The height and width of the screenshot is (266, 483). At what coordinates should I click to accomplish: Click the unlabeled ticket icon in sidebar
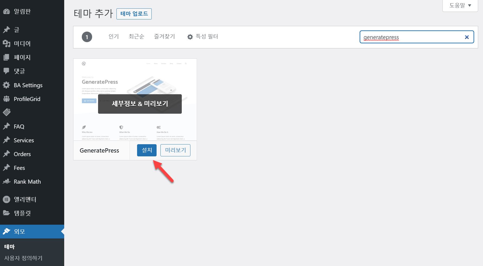coord(7,112)
